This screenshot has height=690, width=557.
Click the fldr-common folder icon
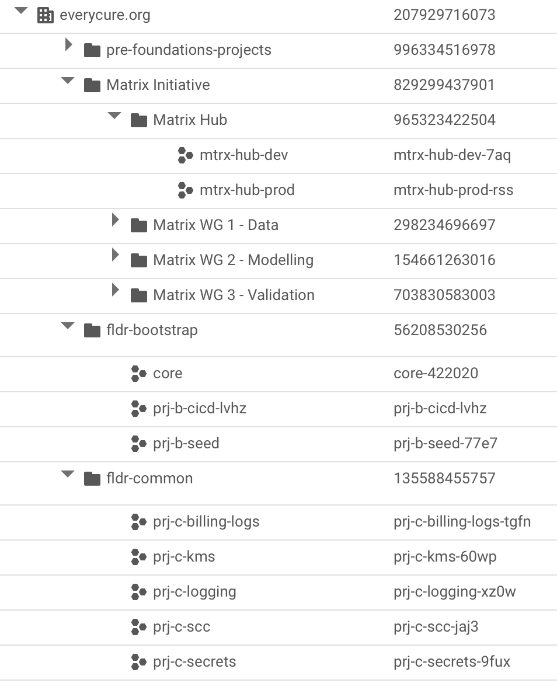point(92,479)
